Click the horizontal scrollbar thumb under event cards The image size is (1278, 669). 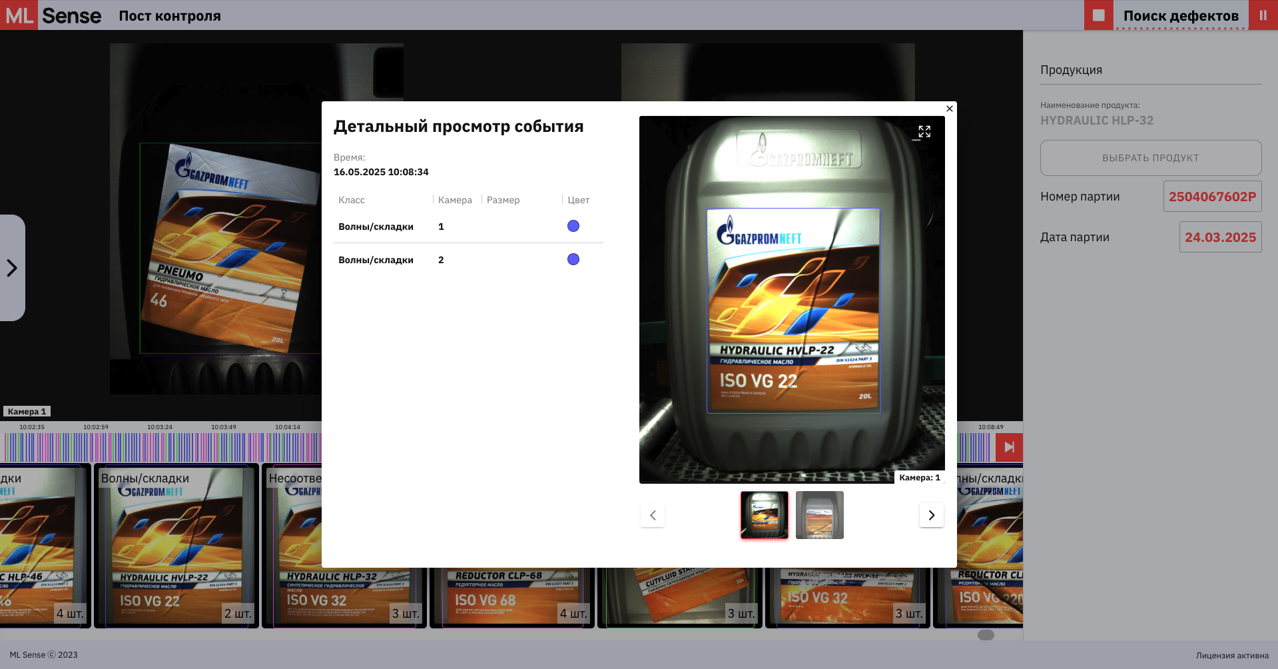tap(986, 635)
